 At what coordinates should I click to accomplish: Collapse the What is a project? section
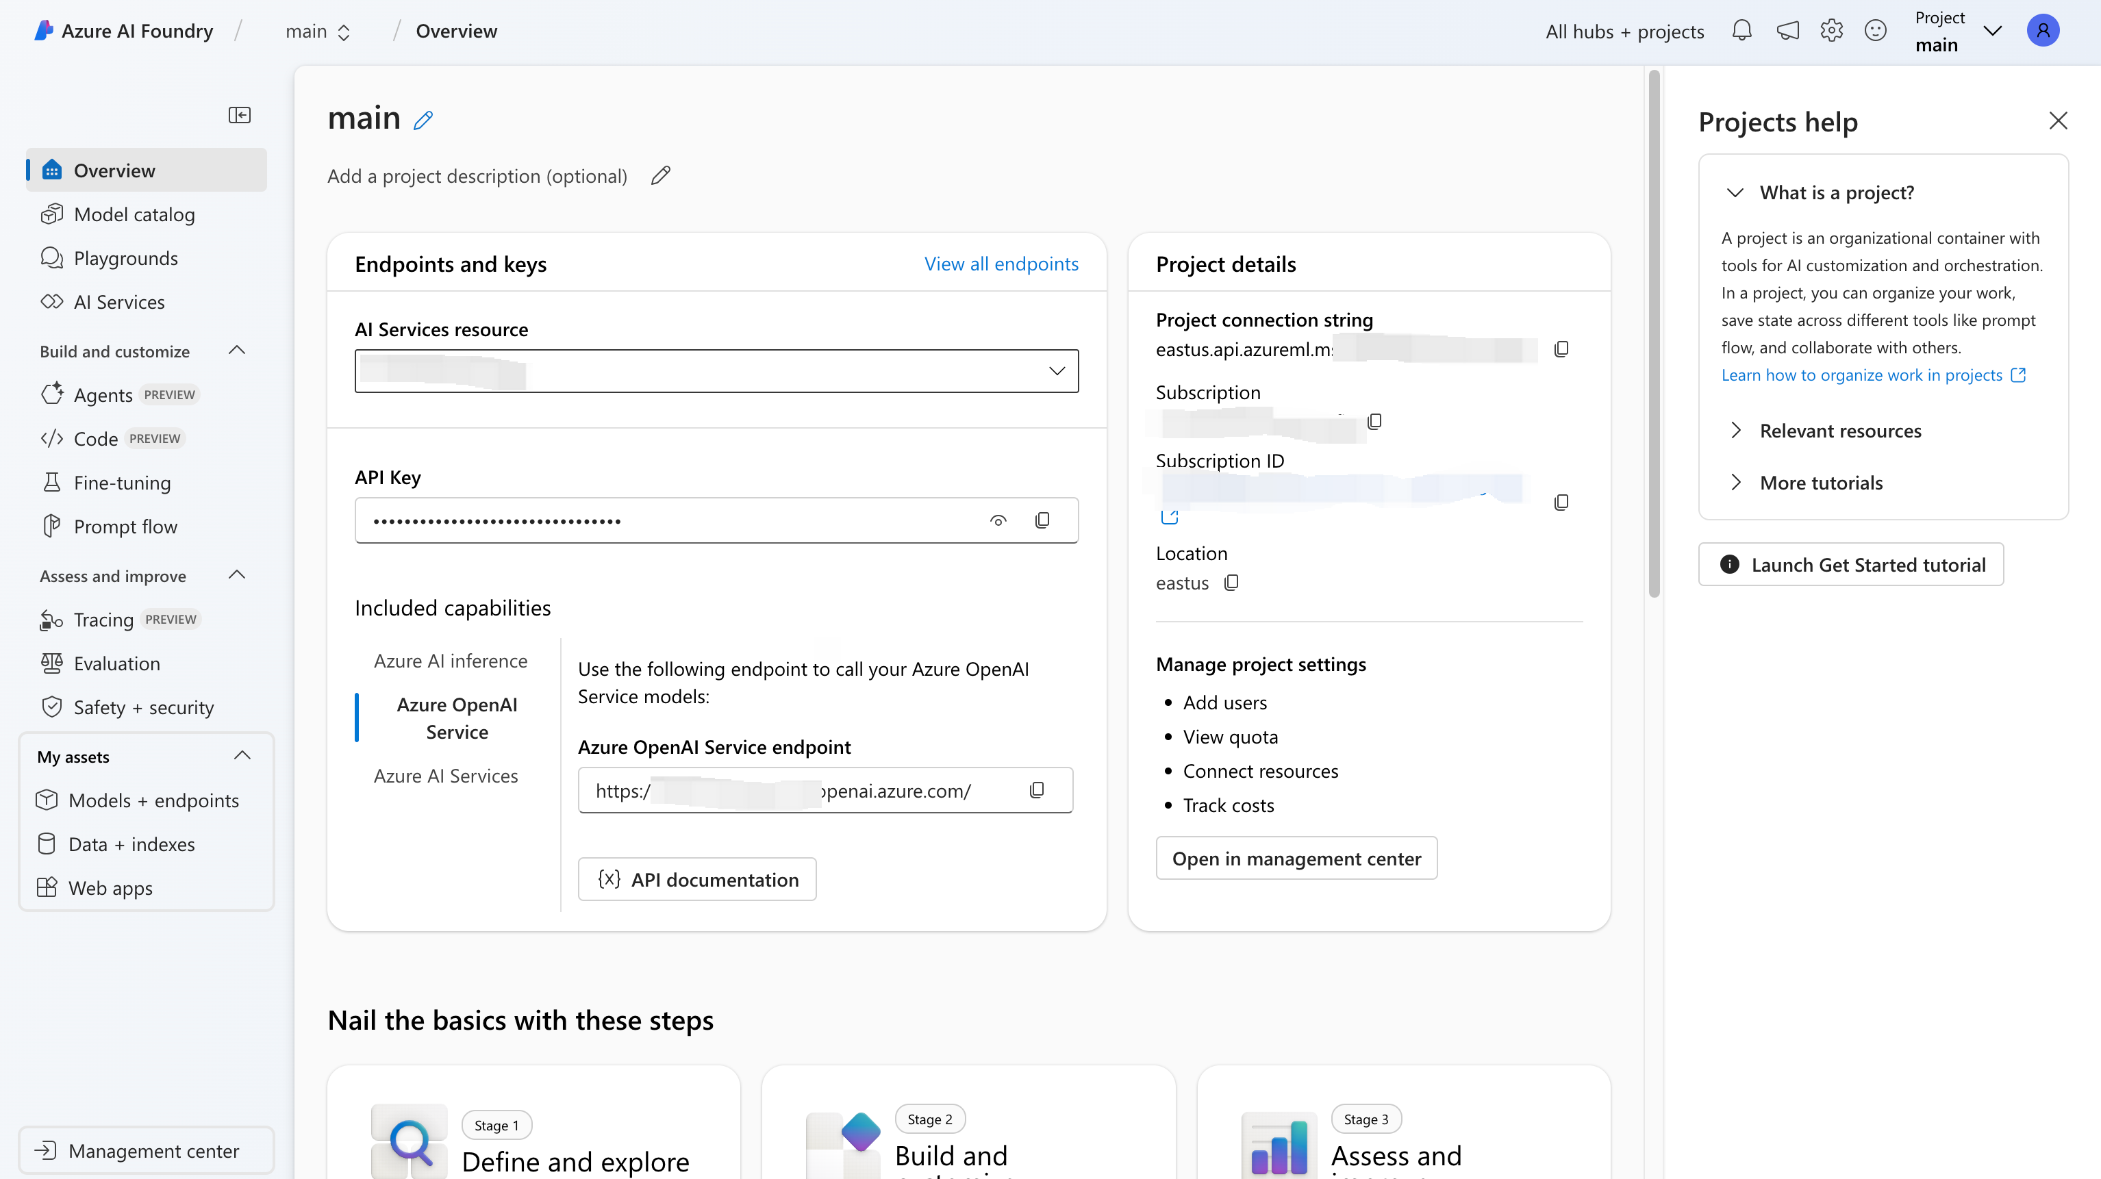pyautogui.click(x=1735, y=192)
